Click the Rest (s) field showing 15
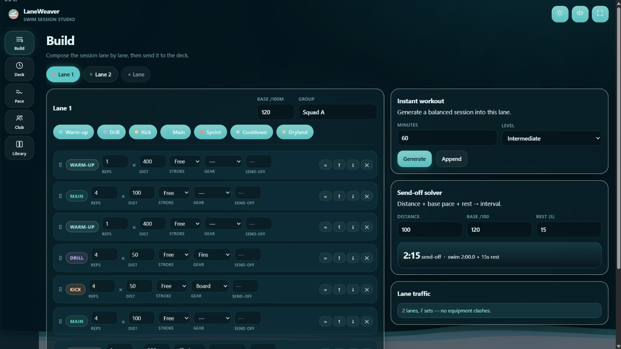 tap(569, 230)
